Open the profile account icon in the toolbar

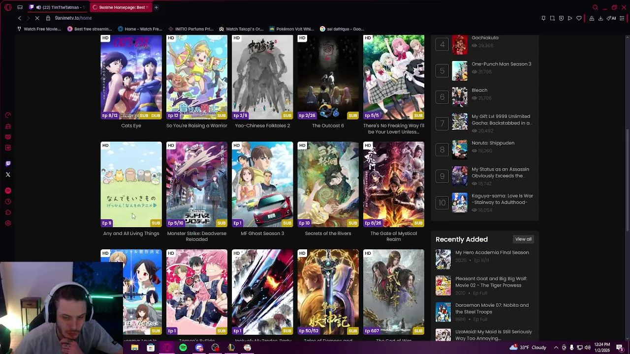click(x=592, y=18)
